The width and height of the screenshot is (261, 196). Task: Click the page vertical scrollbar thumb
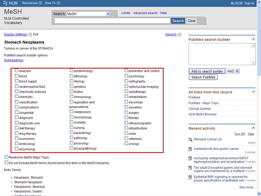[259, 40]
